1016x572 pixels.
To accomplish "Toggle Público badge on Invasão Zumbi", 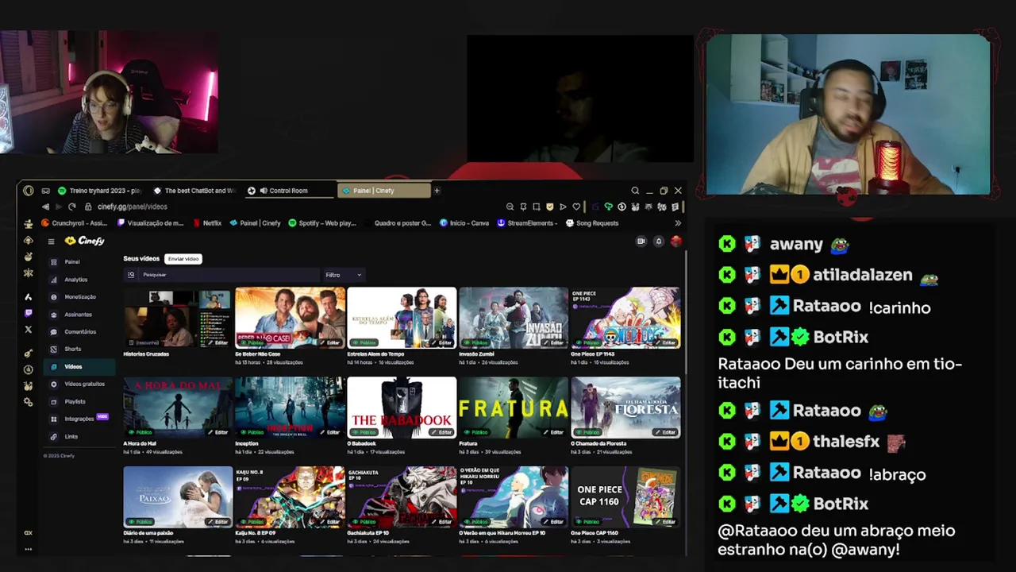I will click(x=476, y=343).
